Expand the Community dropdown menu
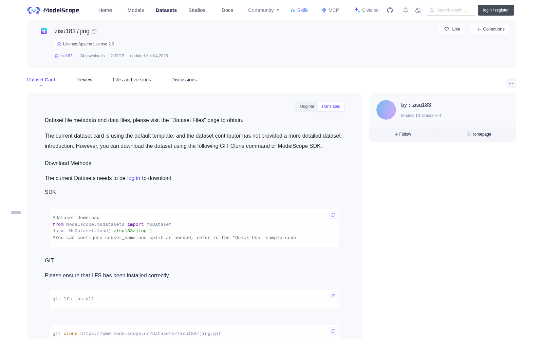The height and width of the screenshot is (339, 543). coord(264,10)
